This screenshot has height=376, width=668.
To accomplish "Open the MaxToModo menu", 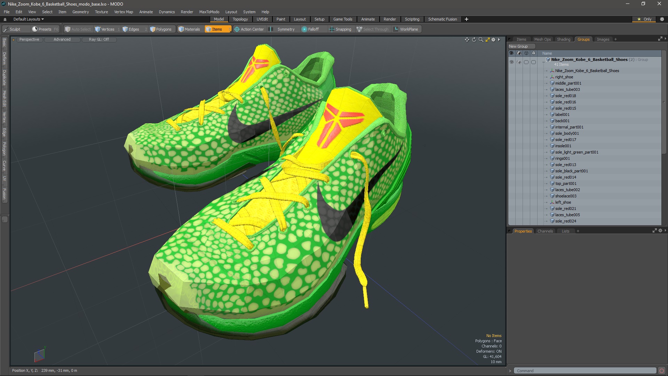I will click(x=209, y=12).
